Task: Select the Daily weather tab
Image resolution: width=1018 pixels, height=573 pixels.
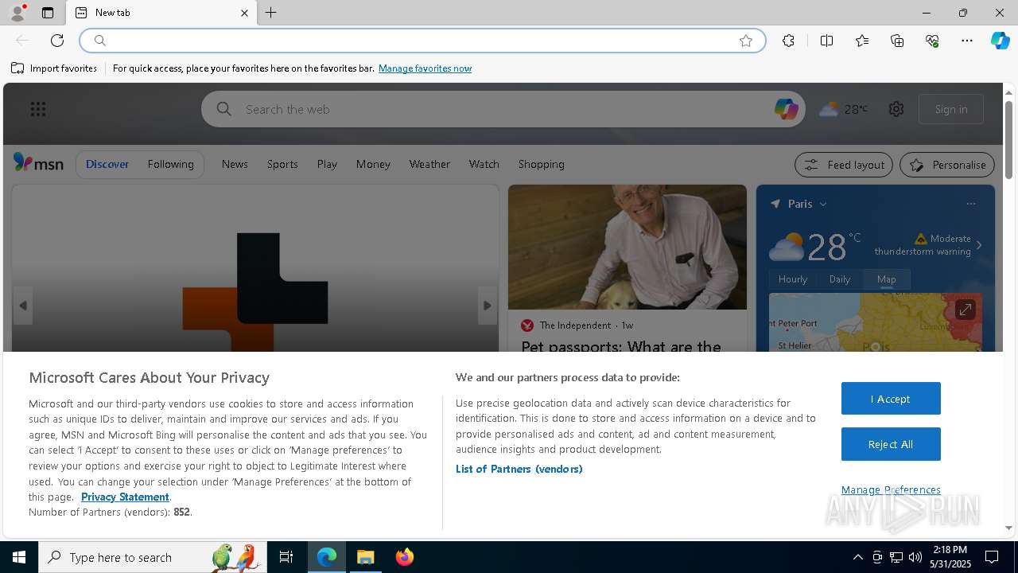Action: pos(840,279)
